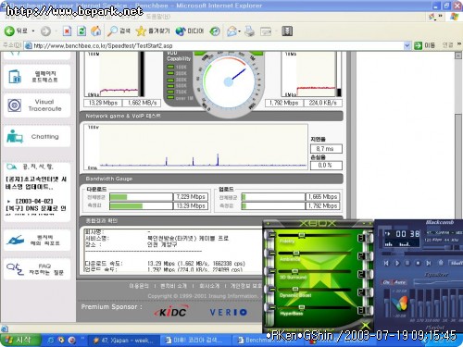Toggle the Ambience effect on/off button
Viewport: 463px width, 347px height.
pyautogui.click(x=362, y=256)
